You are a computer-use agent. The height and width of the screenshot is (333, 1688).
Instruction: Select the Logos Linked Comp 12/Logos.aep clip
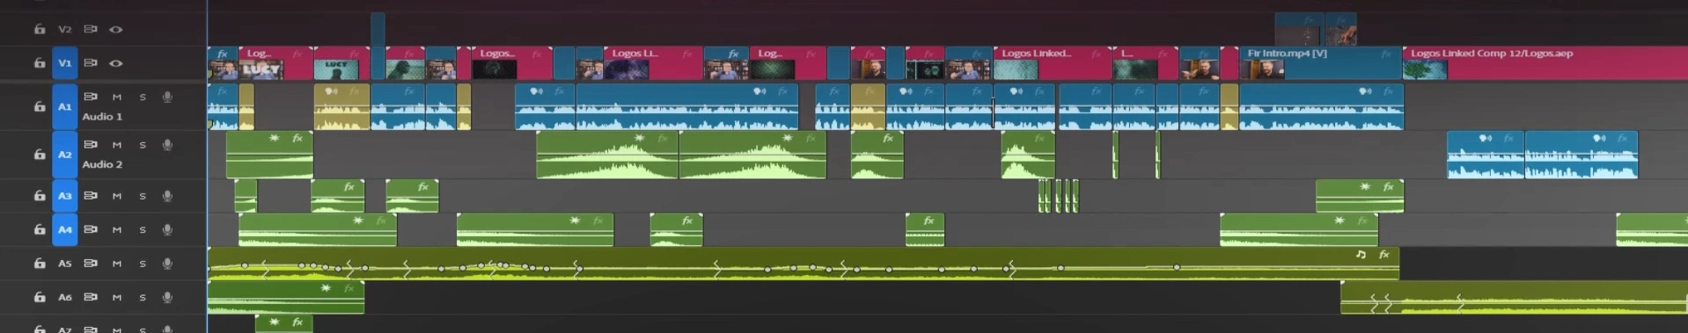(x=1545, y=63)
